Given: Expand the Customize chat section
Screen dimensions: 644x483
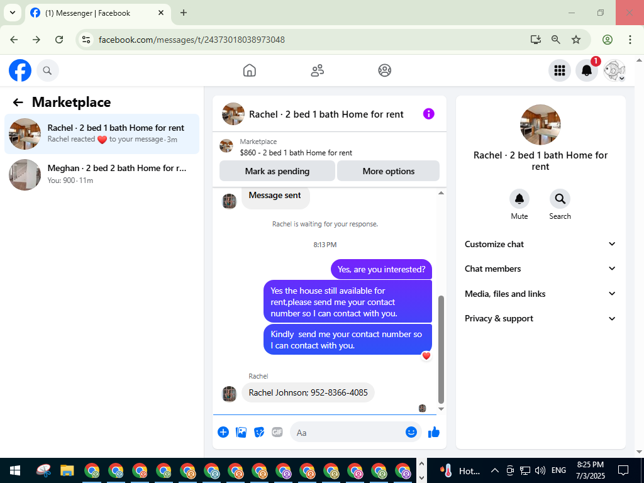Looking at the screenshot, I should [540, 244].
